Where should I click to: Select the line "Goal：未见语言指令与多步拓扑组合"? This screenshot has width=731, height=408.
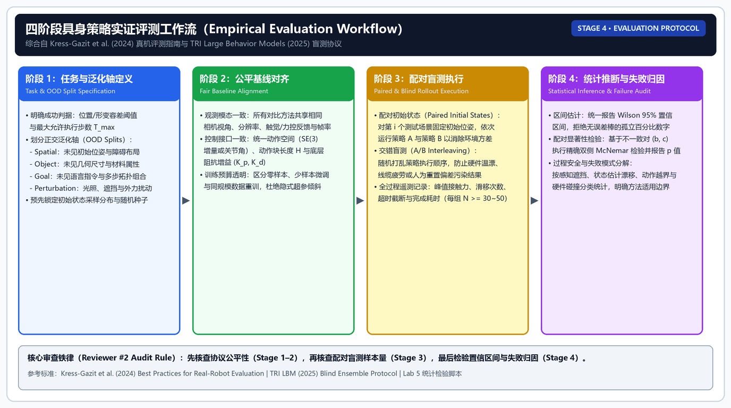click(x=88, y=176)
